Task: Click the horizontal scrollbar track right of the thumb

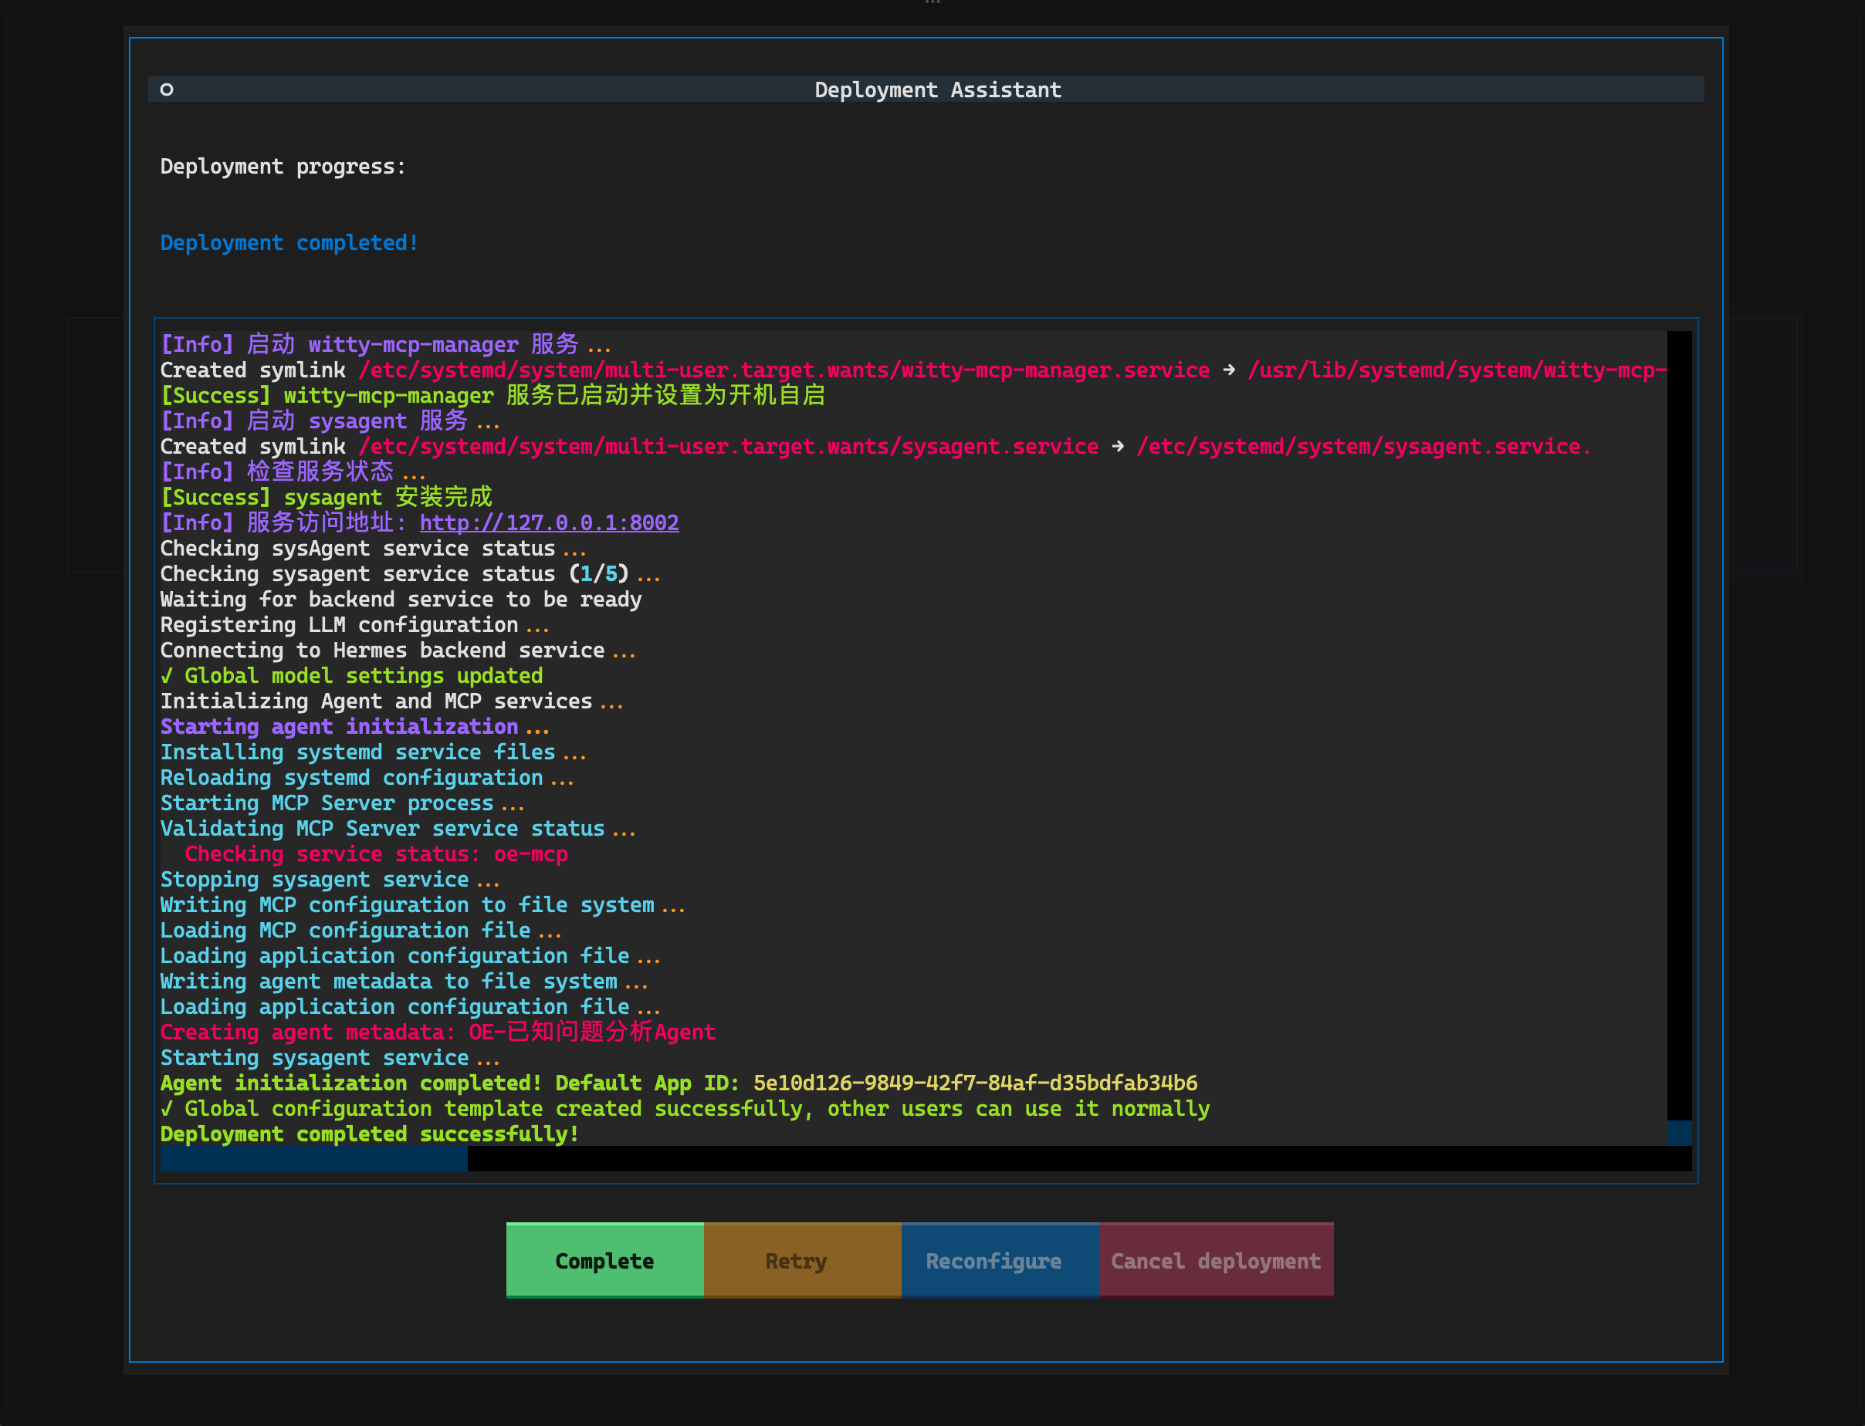Action: click(x=1061, y=1157)
